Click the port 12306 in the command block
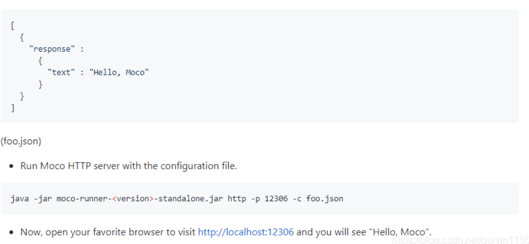This screenshot has width=529, height=244. pyautogui.click(x=276, y=199)
